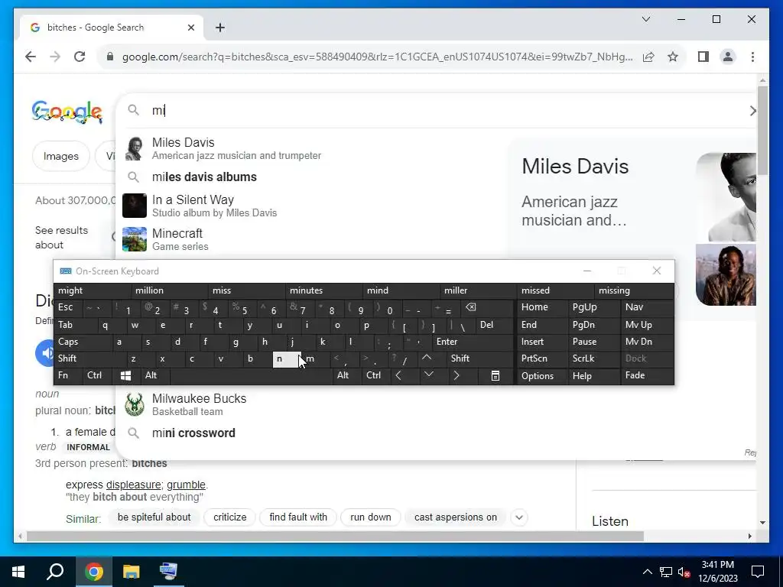
Task: Click the Google doodle logo
Action: [67, 112]
